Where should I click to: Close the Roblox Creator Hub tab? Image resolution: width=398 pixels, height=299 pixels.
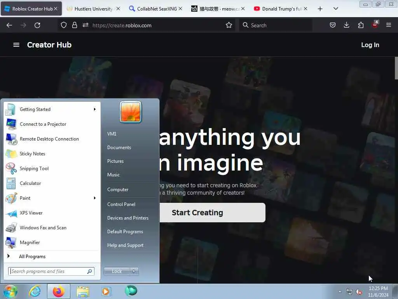[x=56, y=9]
